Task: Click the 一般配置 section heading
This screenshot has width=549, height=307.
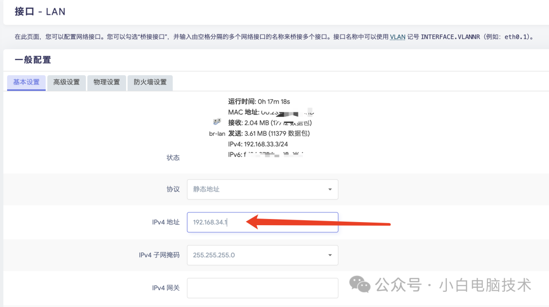Action: pos(33,60)
